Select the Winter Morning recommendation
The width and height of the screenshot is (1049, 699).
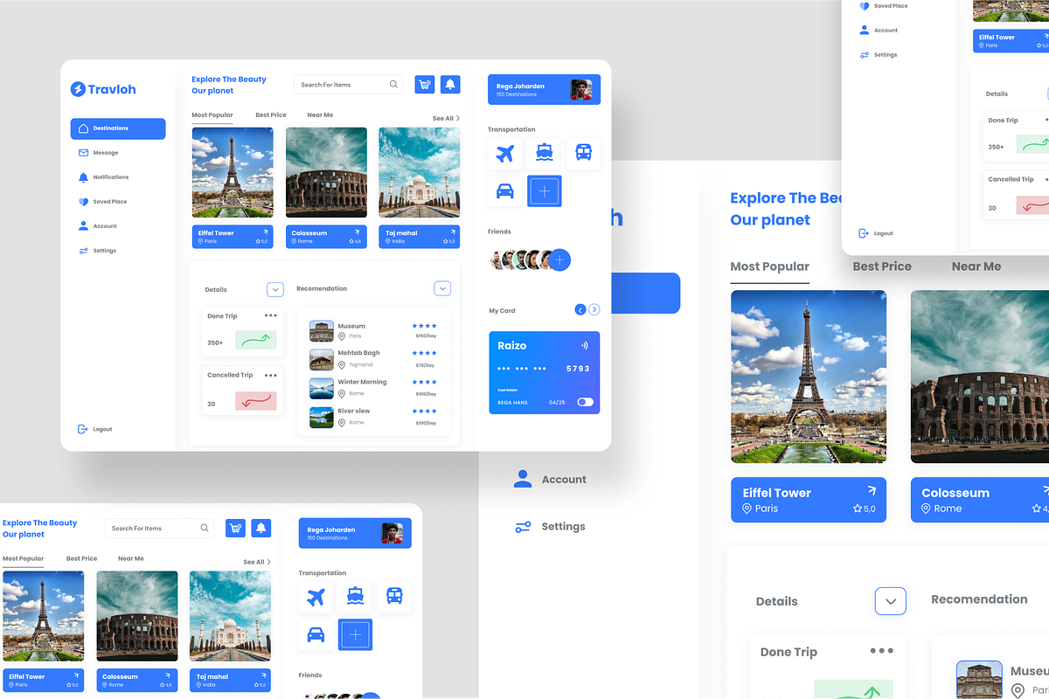click(x=374, y=388)
